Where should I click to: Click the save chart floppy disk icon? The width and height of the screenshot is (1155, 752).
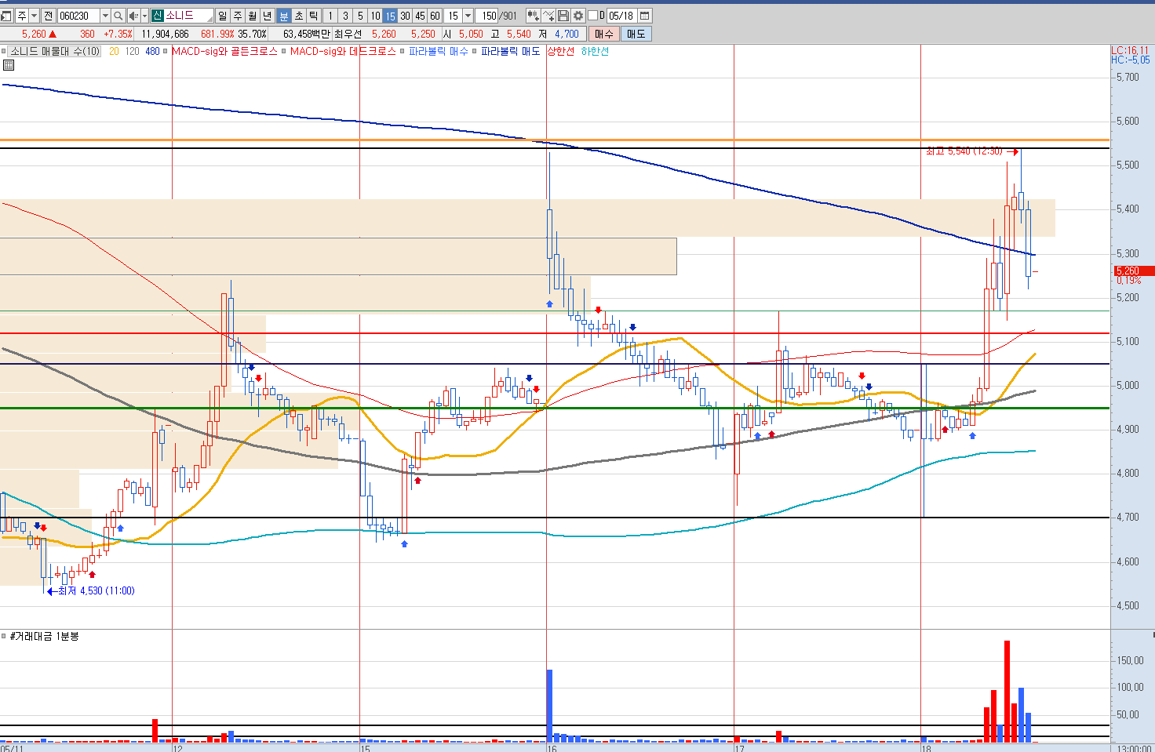(563, 16)
